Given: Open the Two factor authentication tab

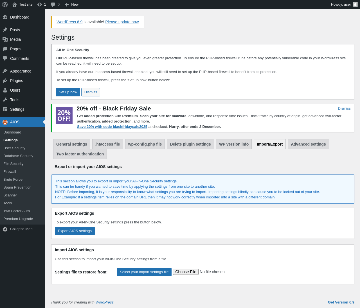Looking at the screenshot, I should (x=80, y=154).
